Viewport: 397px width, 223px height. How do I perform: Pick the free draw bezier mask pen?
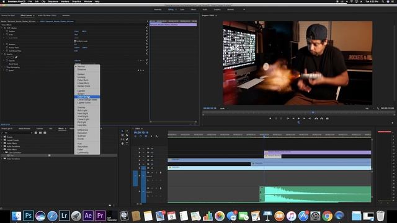(16, 58)
